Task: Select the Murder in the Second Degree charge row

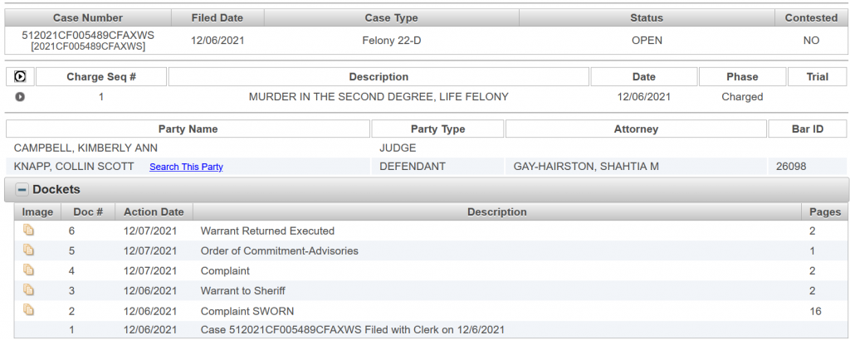Action: (x=379, y=97)
